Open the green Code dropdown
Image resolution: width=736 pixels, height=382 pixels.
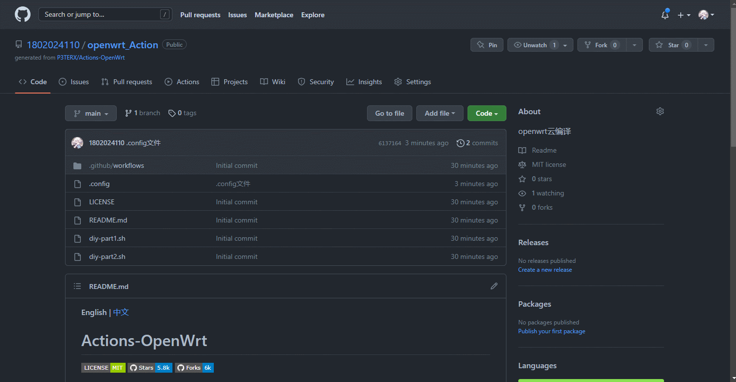point(487,113)
